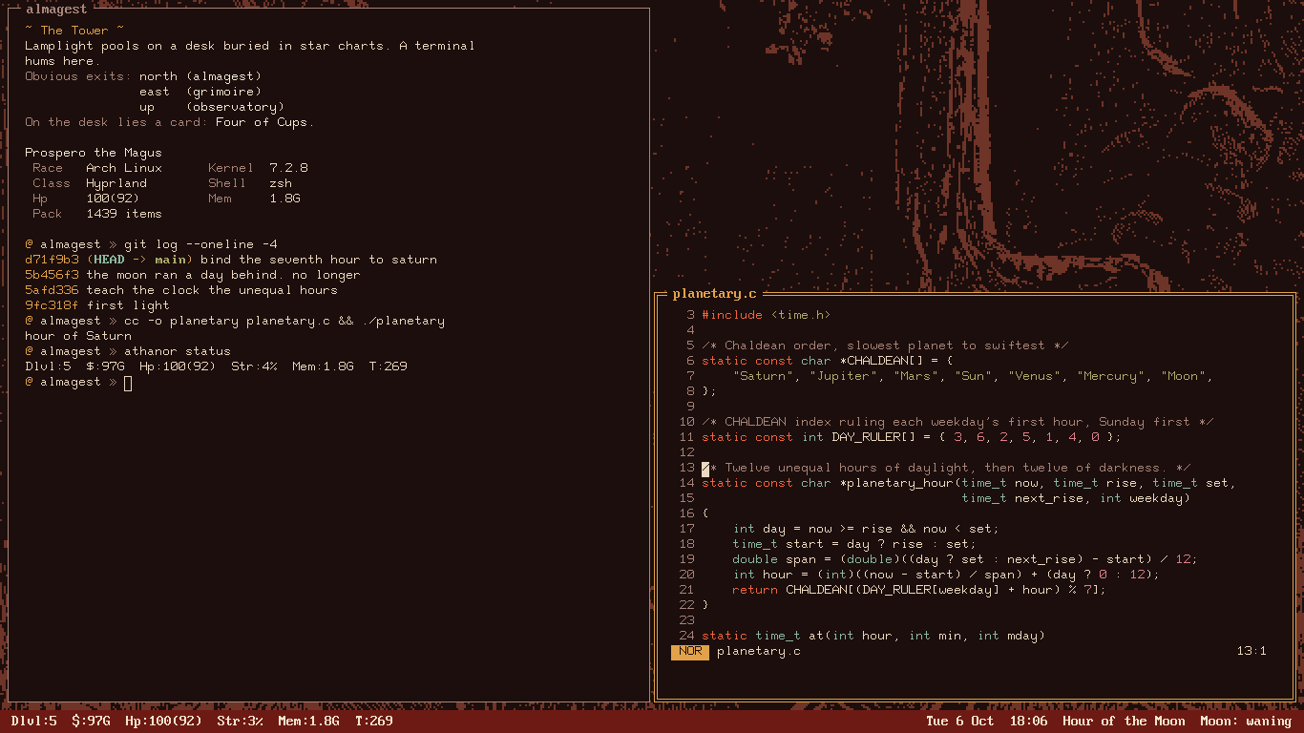Screen dimensions: 1304x733
Task: Click the $:97G entry in bottom bar
Action: 92,722
